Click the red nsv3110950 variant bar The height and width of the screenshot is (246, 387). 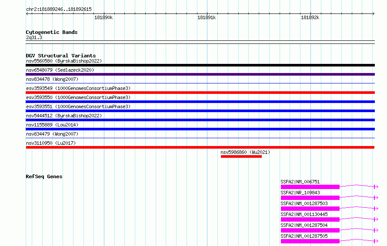(x=200, y=147)
